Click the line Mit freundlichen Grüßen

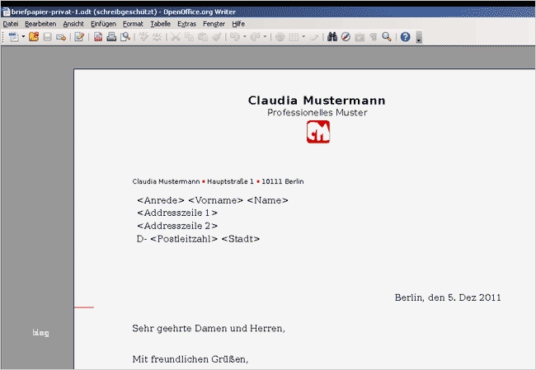[x=190, y=359]
